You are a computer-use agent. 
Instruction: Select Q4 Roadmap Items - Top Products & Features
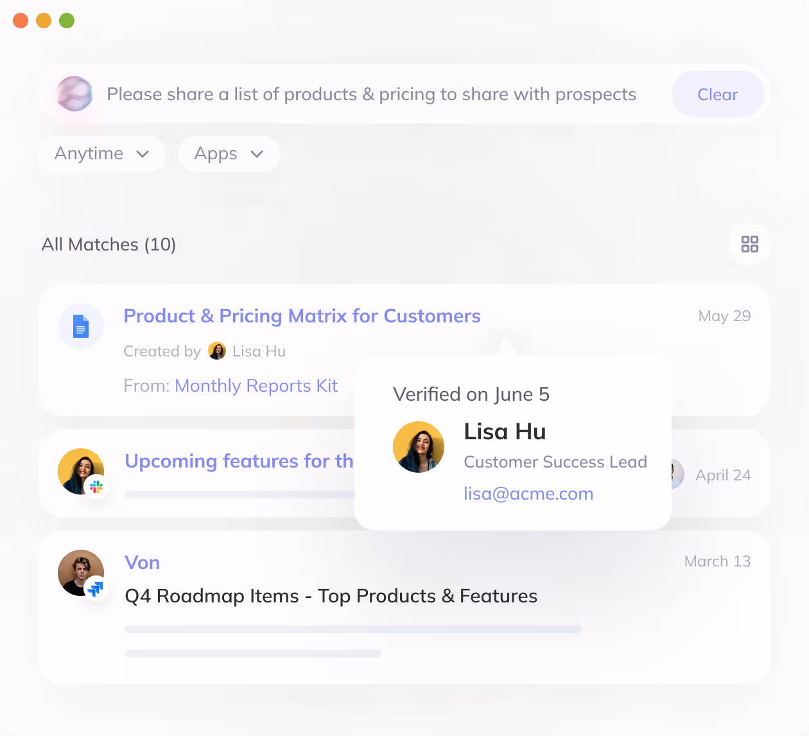point(331,596)
